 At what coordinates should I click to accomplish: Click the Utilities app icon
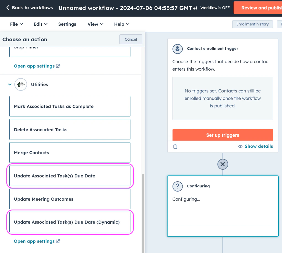[x=21, y=84]
